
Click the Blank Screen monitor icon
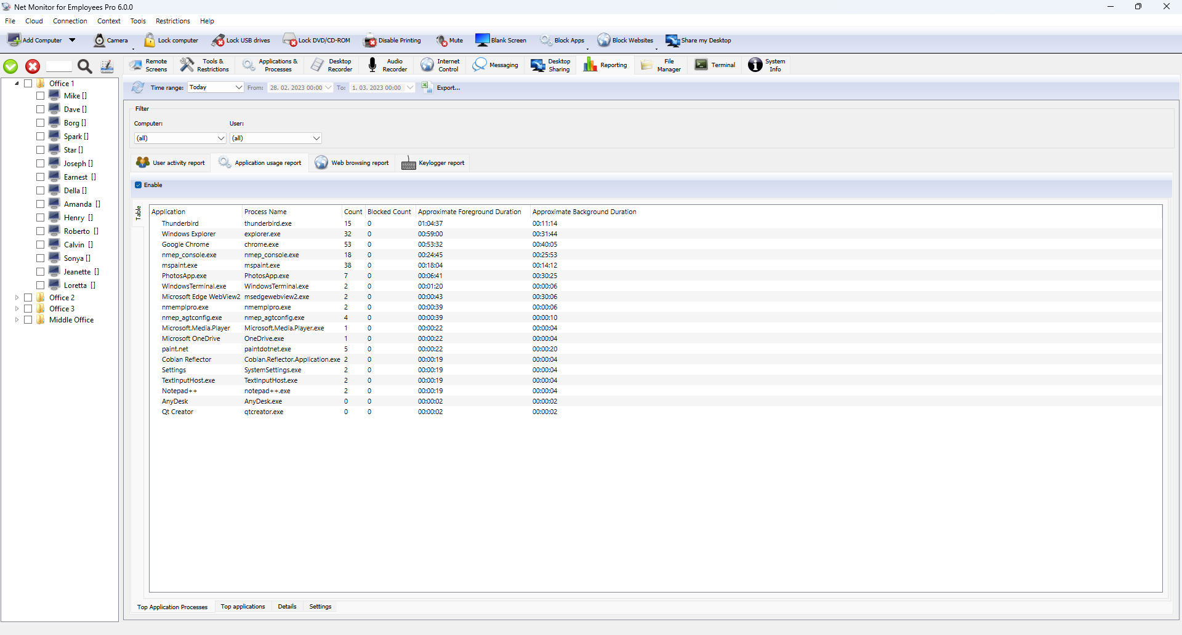[482, 41]
